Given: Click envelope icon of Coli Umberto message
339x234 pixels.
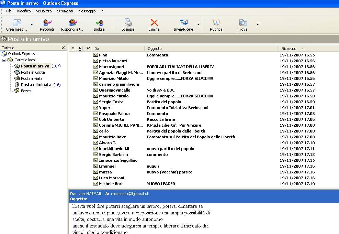Looking at the screenshot, I should pyautogui.click(x=96, y=119).
